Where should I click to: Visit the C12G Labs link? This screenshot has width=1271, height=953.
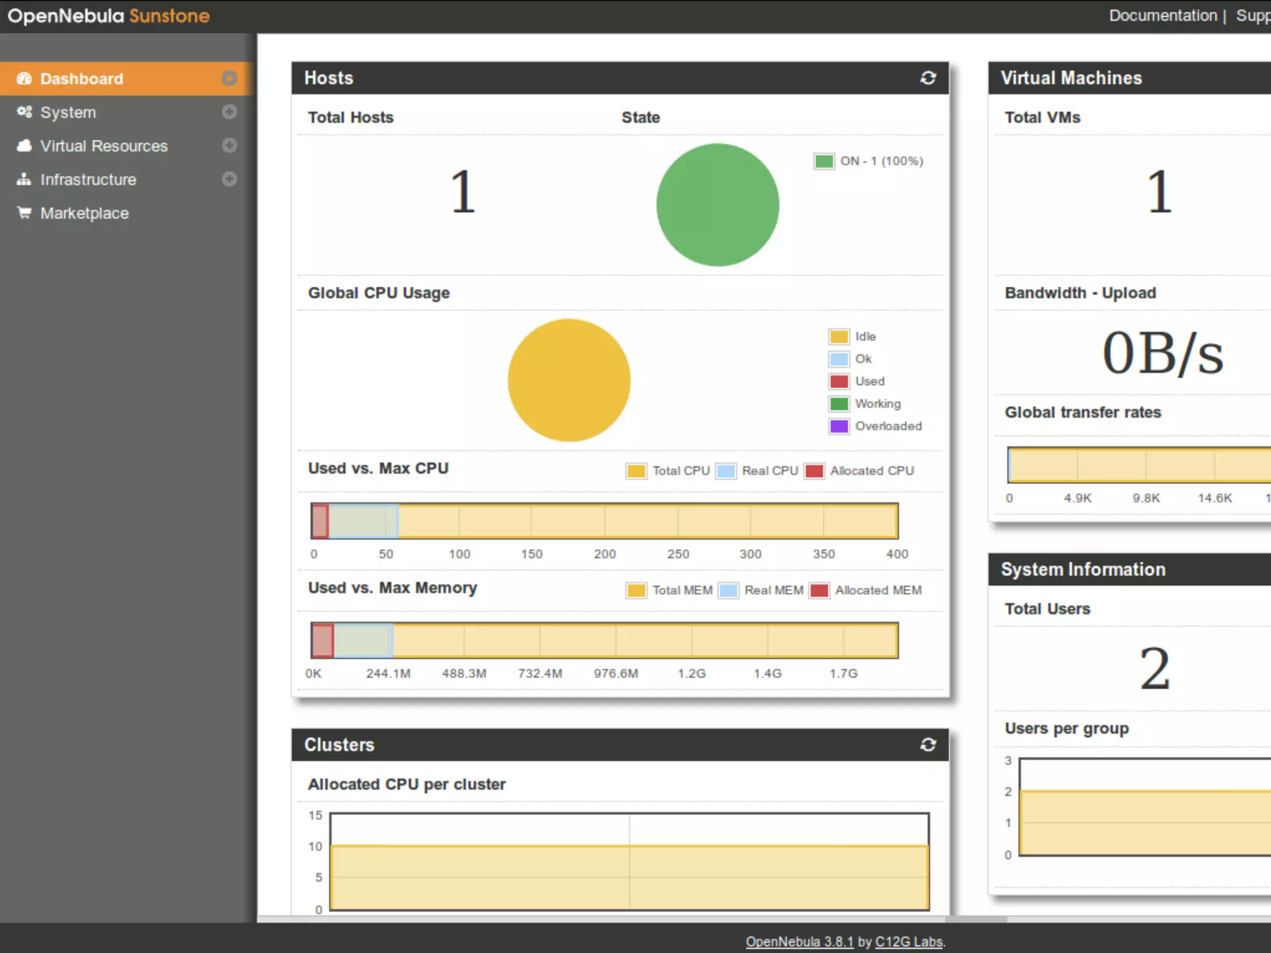[x=909, y=941]
